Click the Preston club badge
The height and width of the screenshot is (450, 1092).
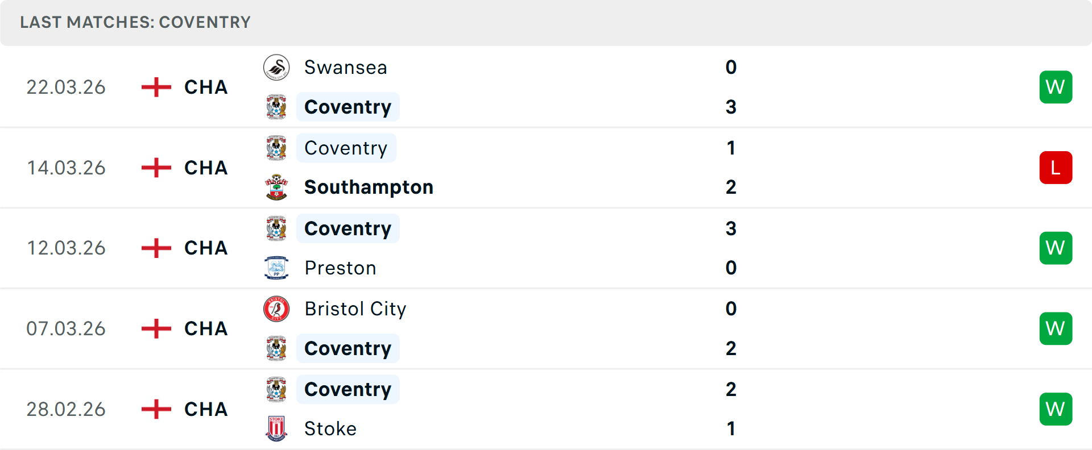[277, 268]
